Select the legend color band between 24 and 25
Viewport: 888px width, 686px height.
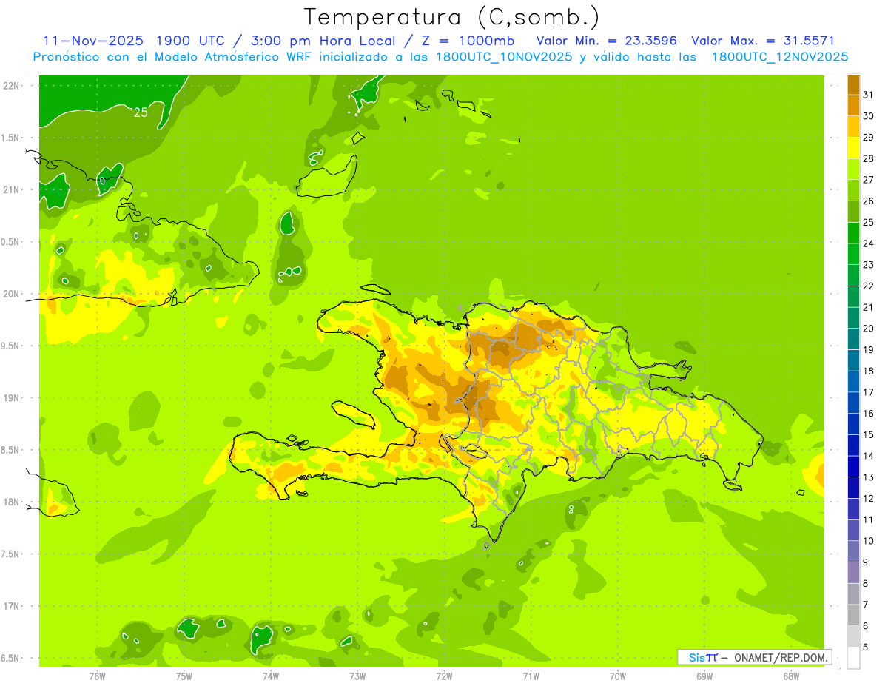853,233
